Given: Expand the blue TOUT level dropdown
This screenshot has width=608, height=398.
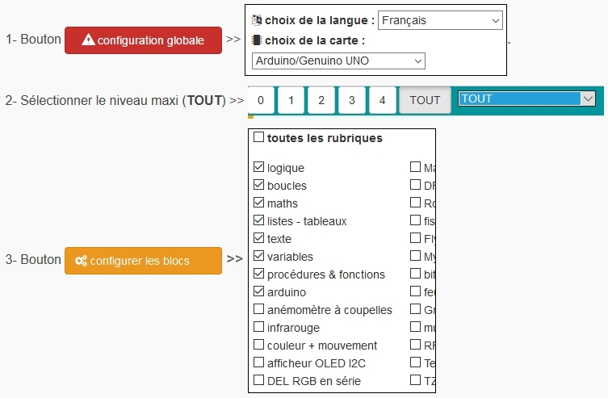Looking at the screenshot, I should pos(526,98).
